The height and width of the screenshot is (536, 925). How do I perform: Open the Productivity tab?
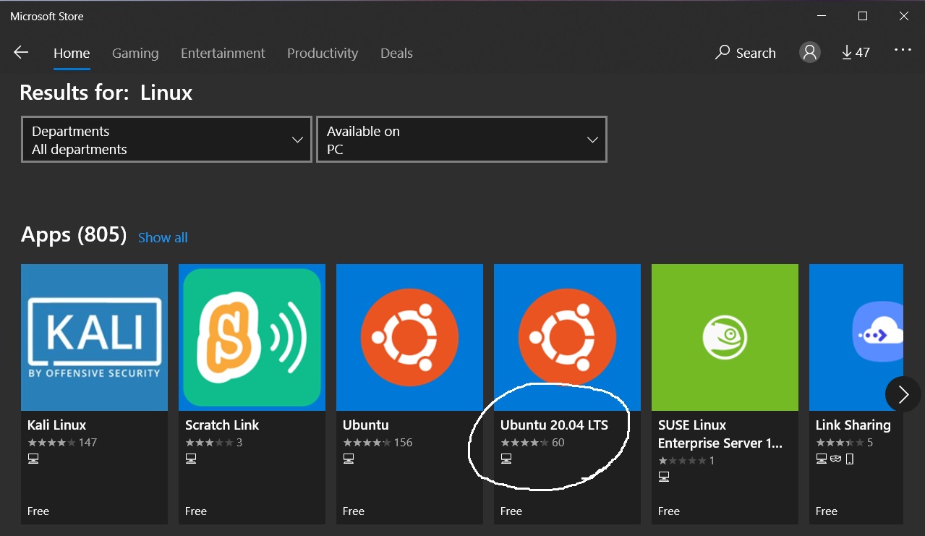(x=323, y=53)
